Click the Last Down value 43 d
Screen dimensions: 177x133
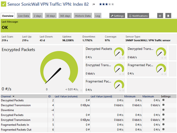point(42,40)
